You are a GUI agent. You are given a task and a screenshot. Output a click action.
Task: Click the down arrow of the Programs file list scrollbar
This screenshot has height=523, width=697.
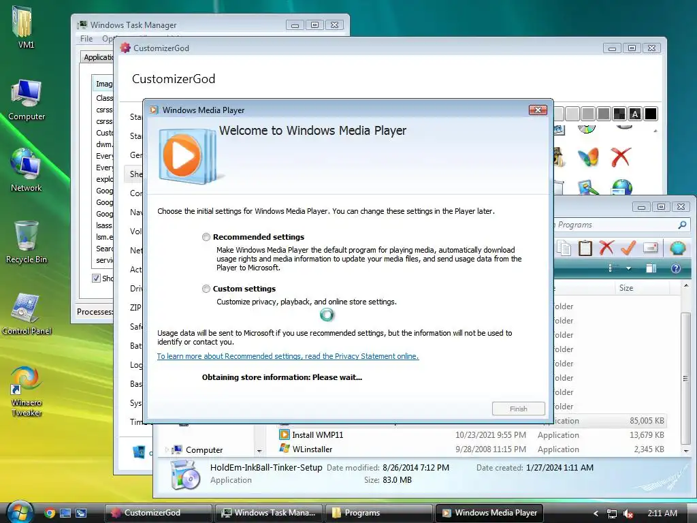point(686,451)
